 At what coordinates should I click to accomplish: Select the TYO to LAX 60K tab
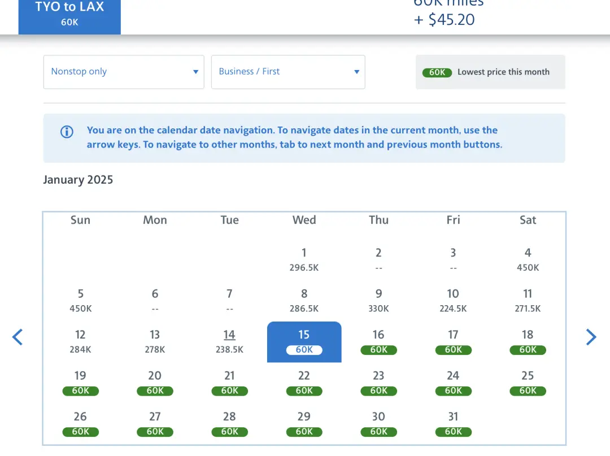coord(69,15)
